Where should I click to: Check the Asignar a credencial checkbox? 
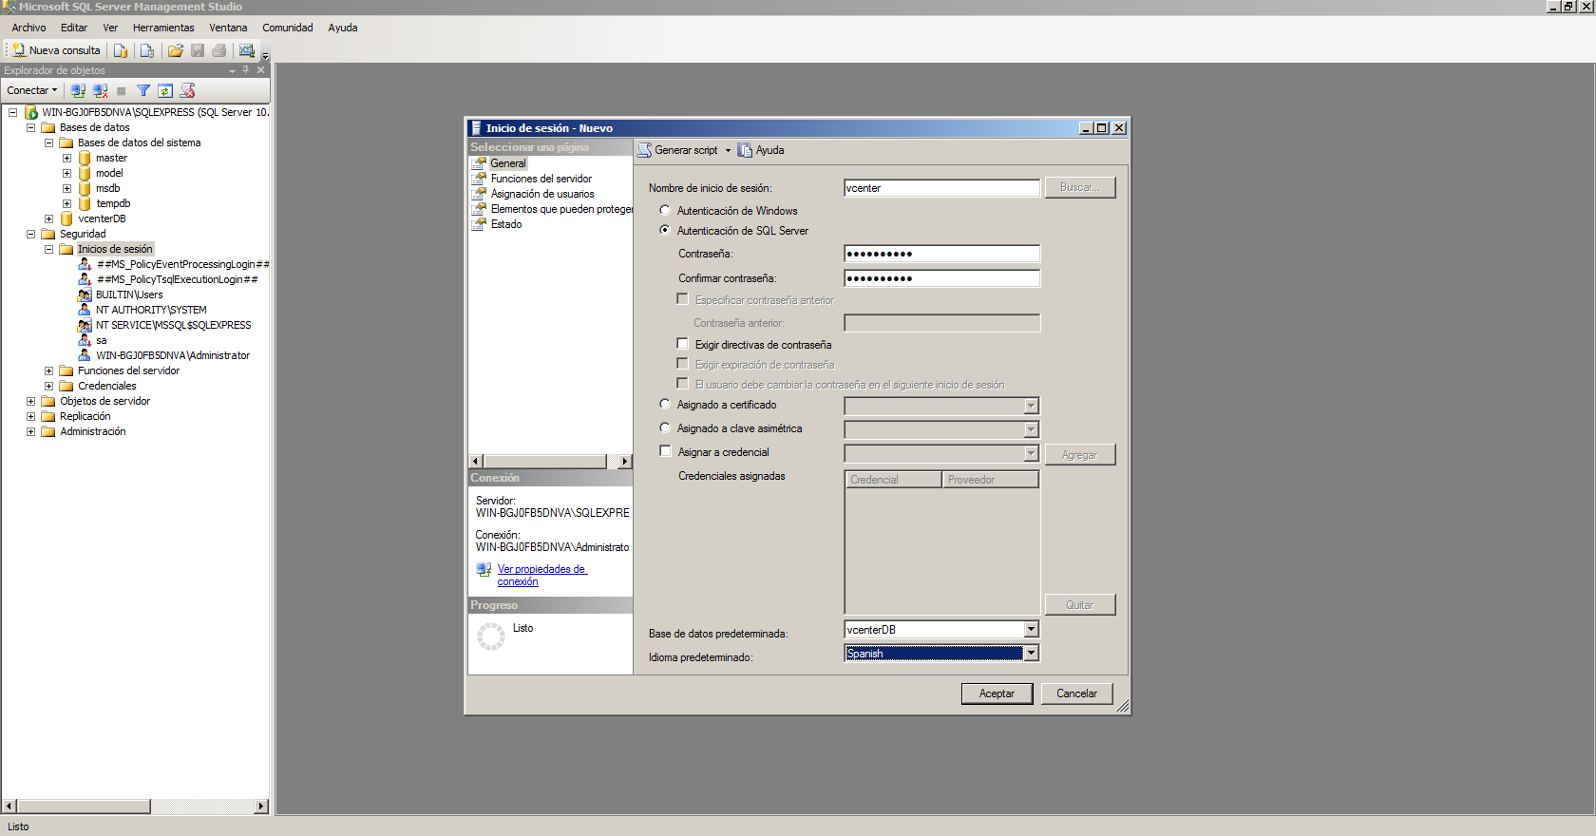[x=665, y=451]
